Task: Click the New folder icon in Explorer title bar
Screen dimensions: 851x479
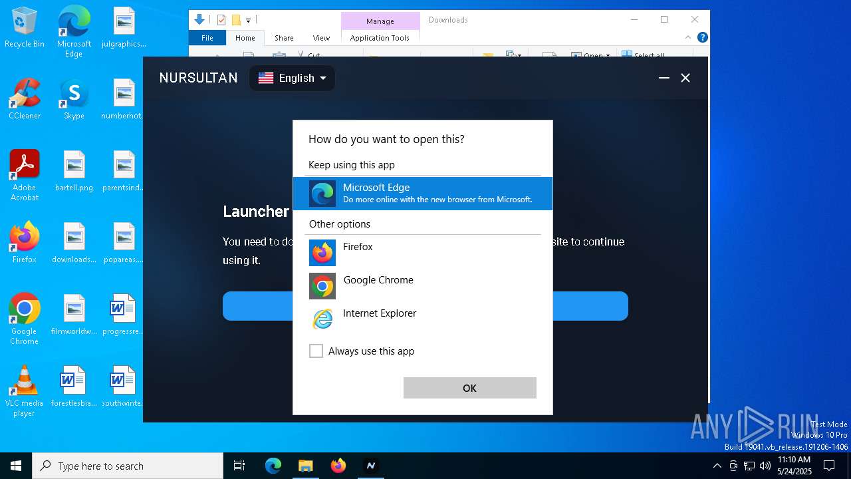Action: pyautogui.click(x=235, y=20)
